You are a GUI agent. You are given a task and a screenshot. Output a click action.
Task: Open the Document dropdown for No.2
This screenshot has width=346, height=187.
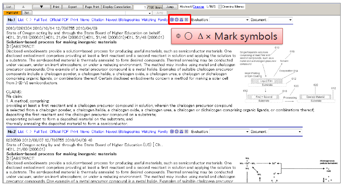[x=285, y=132]
